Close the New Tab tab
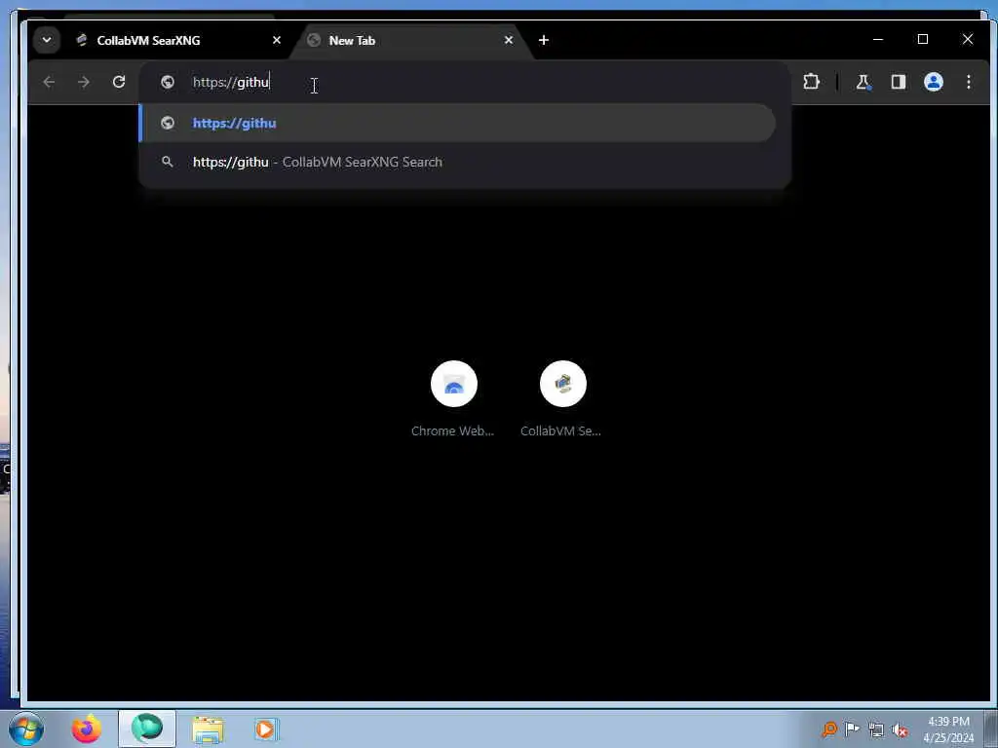Viewport: 998px width, 748px height. [509, 40]
